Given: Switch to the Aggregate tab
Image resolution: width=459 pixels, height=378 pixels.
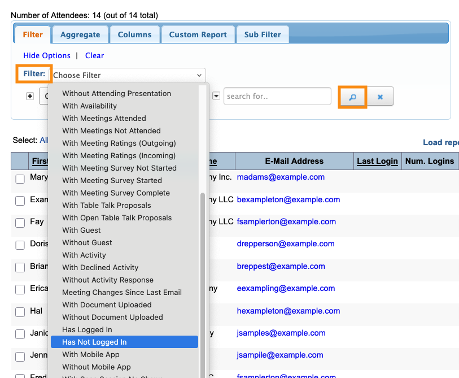Looking at the screenshot, I should [x=80, y=34].
